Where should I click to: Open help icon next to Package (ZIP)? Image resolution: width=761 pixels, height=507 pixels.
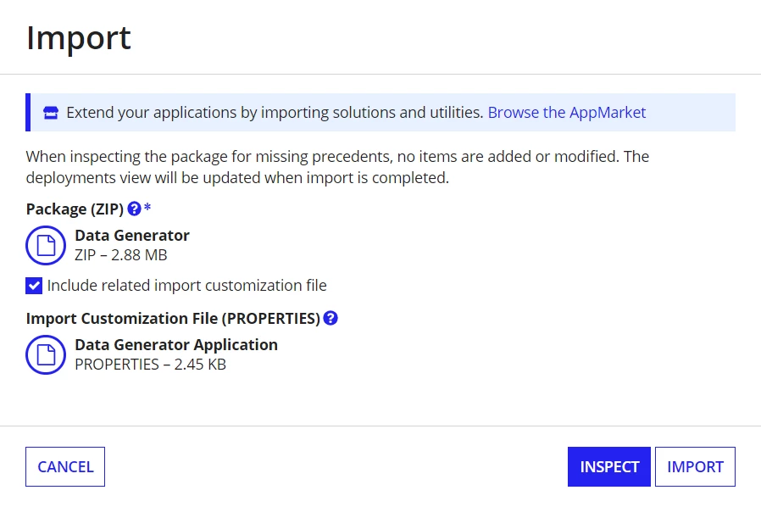pos(134,209)
